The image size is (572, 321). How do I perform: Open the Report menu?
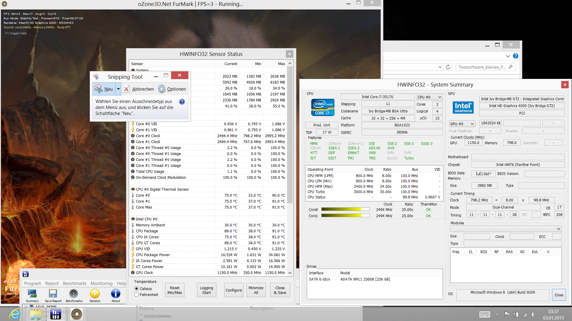[x=52, y=284]
